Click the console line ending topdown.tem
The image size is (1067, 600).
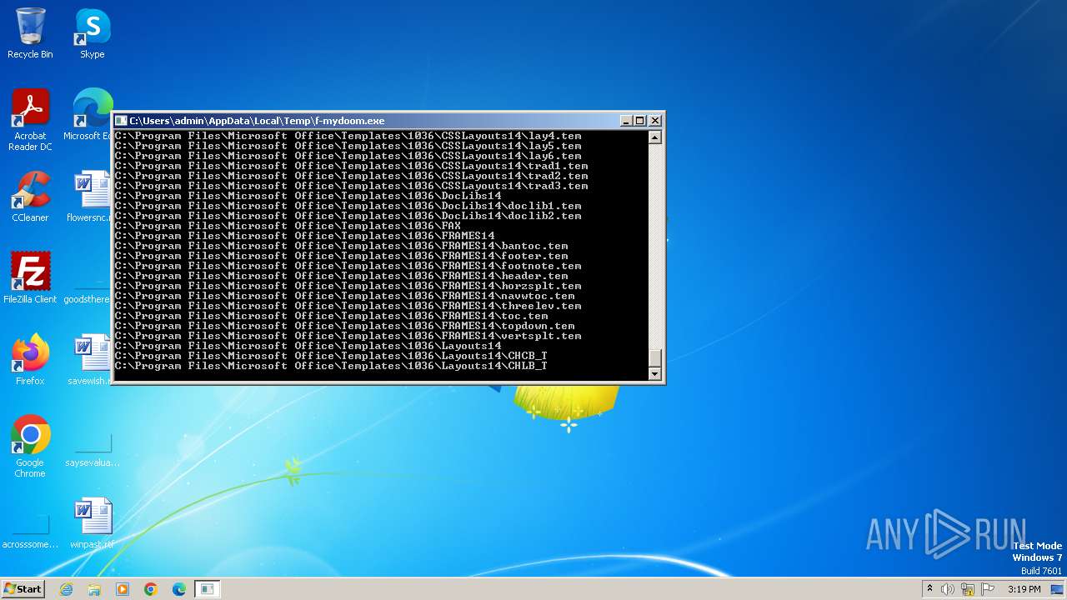coord(344,326)
